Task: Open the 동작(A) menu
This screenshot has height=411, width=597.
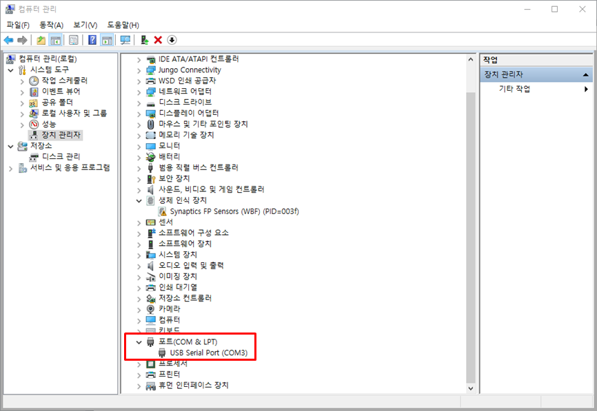Action: pyautogui.click(x=52, y=25)
